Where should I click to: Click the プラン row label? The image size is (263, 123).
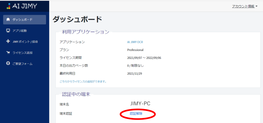pos(64,50)
